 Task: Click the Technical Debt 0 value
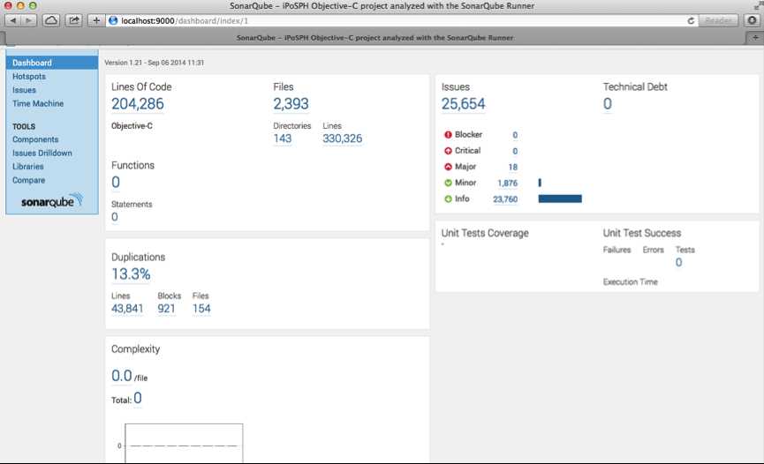(x=607, y=104)
